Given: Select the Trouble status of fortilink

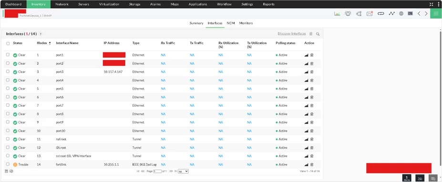Looking at the screenshot, I should (21, 164).
